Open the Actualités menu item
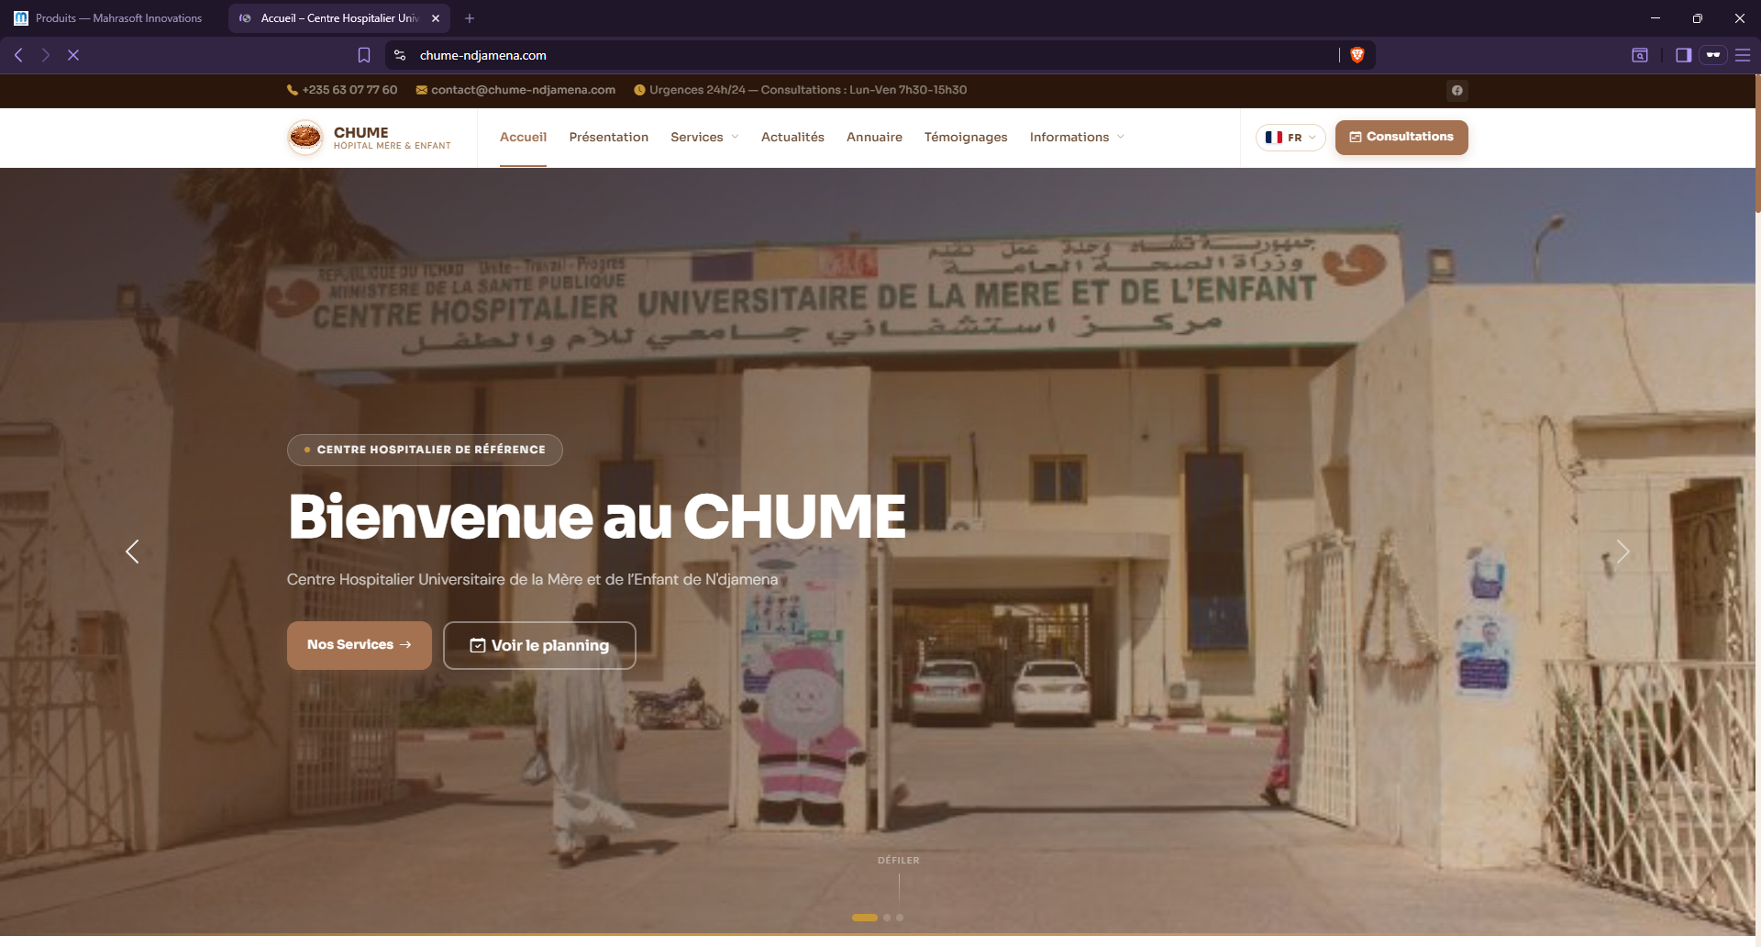 792,137
